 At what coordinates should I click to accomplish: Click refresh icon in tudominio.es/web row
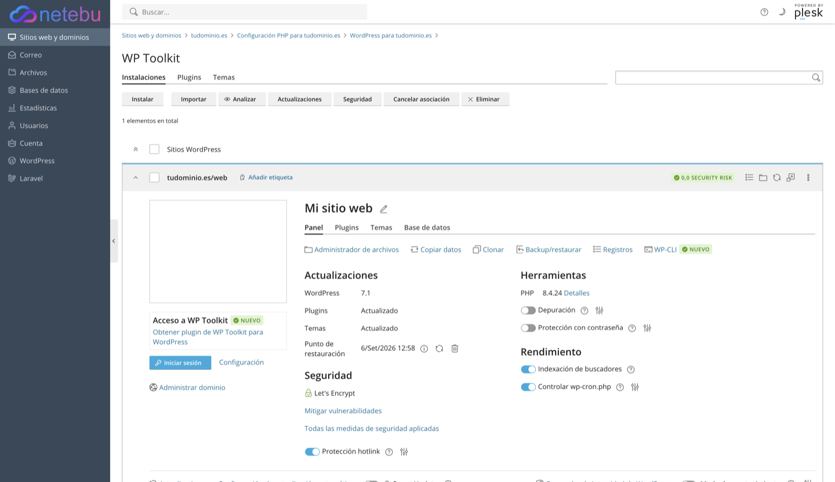(777, 178)
